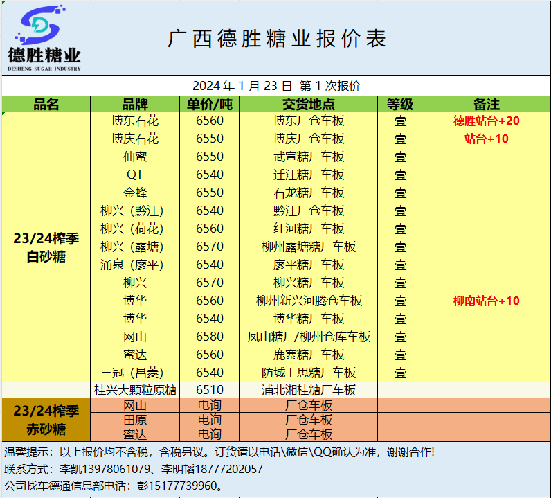Select the 单价/吨 column header

pos(210,105)
